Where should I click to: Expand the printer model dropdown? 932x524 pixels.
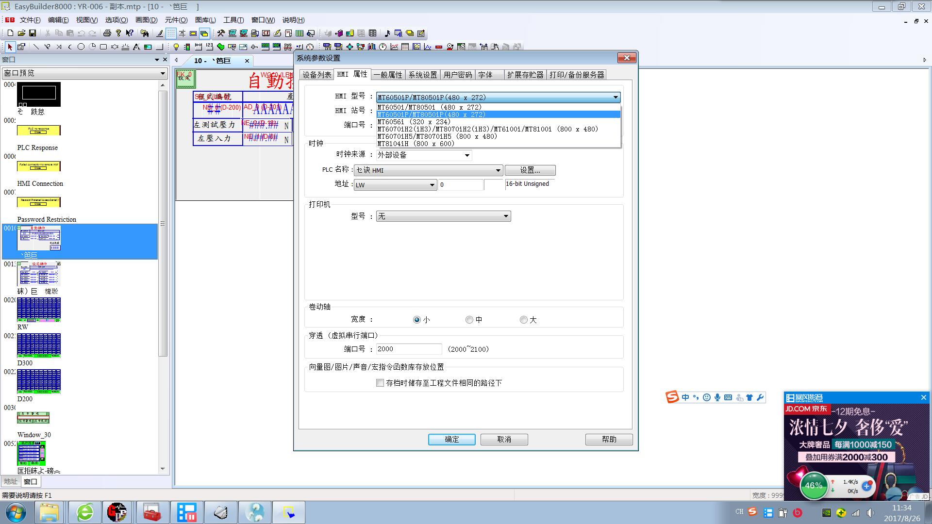[x=505, y=216]
